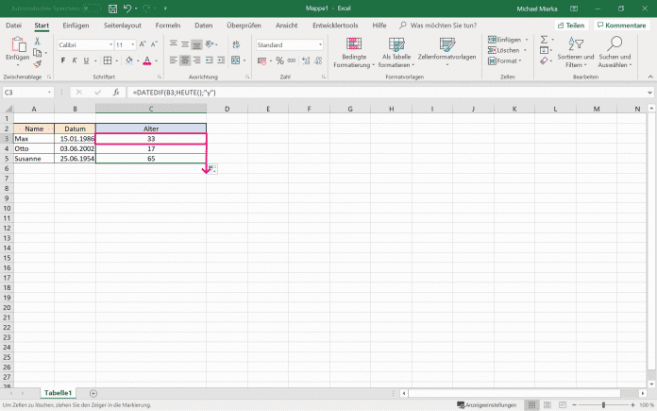The height and width of the screenshot is (411, 657).
Task: Click the Teilen share button
Action: click(x=570, y=26)
